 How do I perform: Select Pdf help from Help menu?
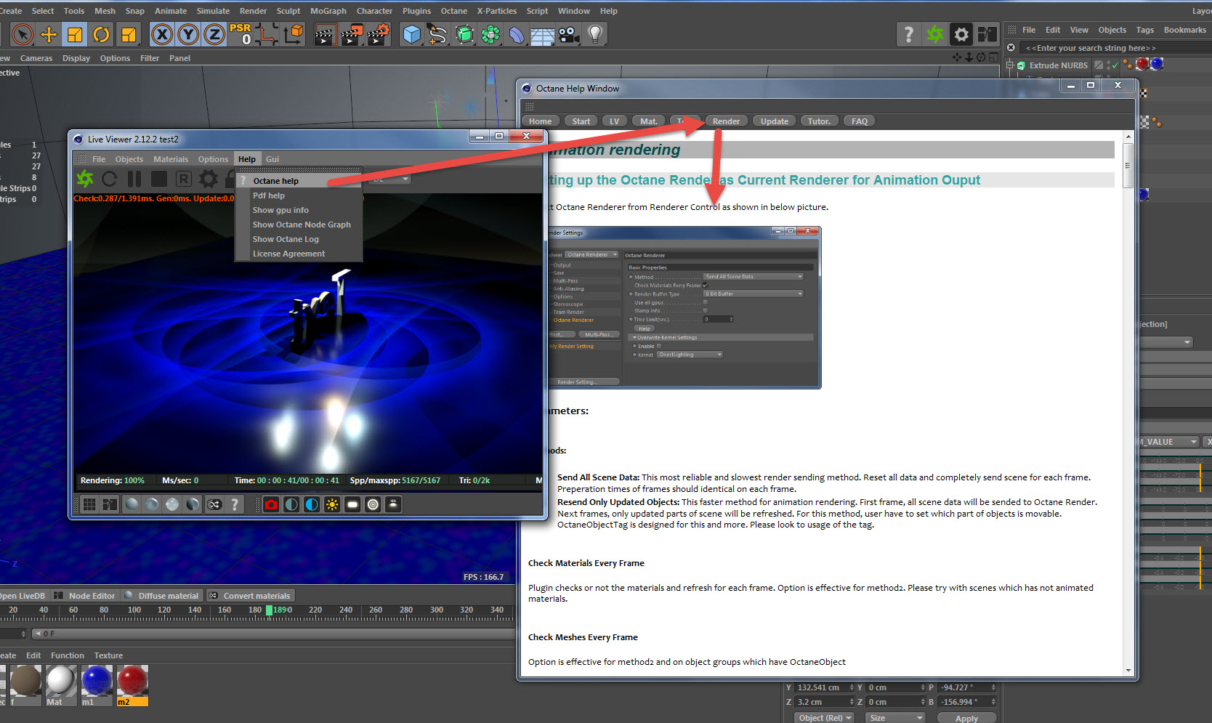269,195
